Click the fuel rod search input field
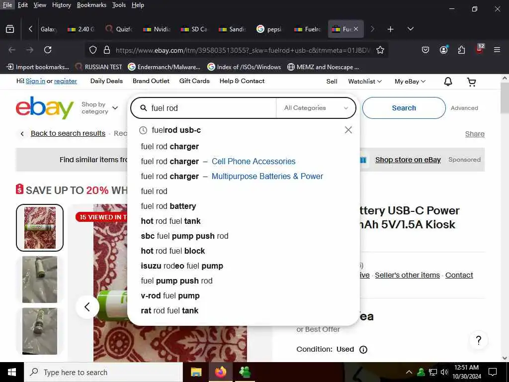This screenshot has height=382, width=509. click(213, 108)
